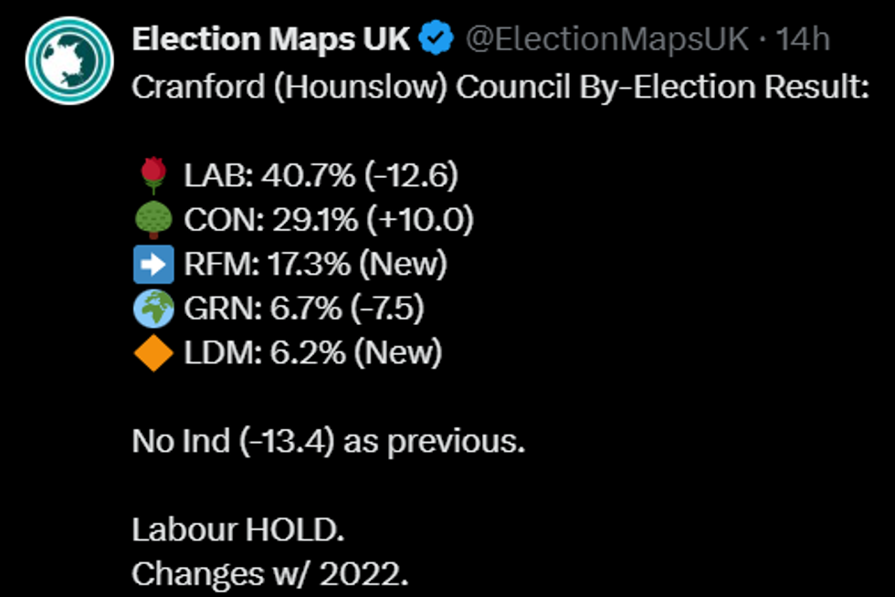Click the red rose Labour emoji
Screen dimensions: 895x597
point(153,174)
